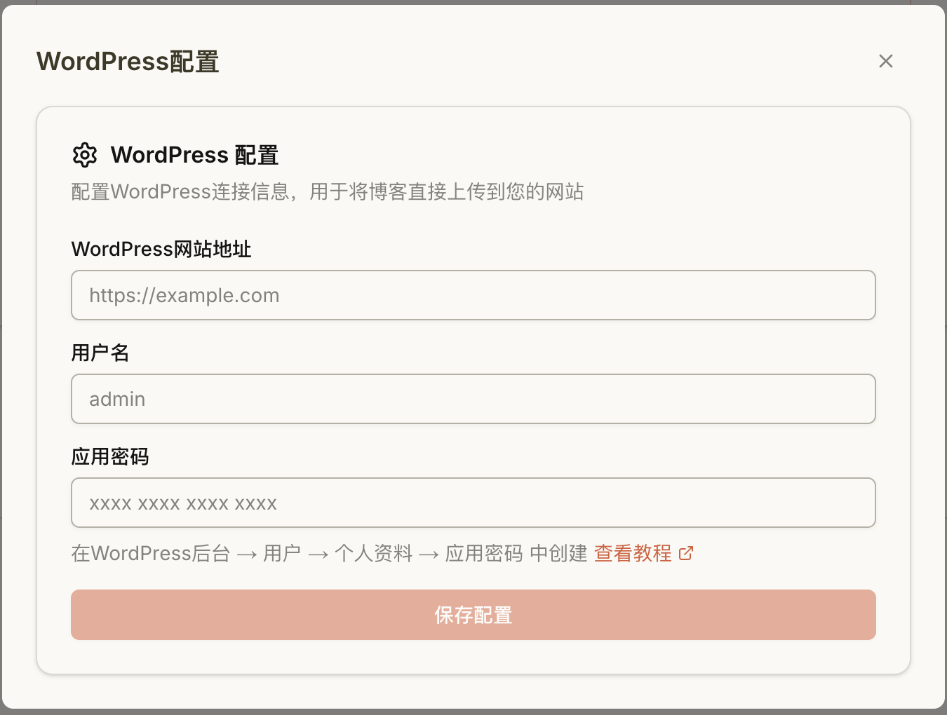
Task: Click the 用户名 field label
Action: 100,353
